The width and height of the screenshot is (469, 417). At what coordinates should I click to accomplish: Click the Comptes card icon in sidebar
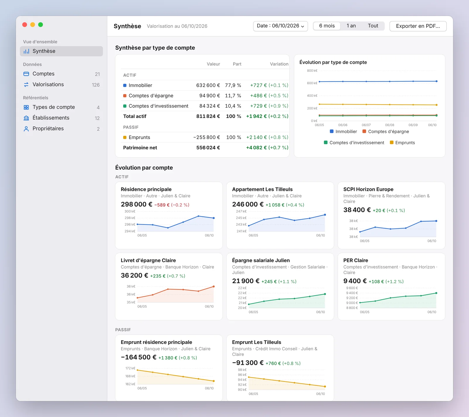[26, 74]
